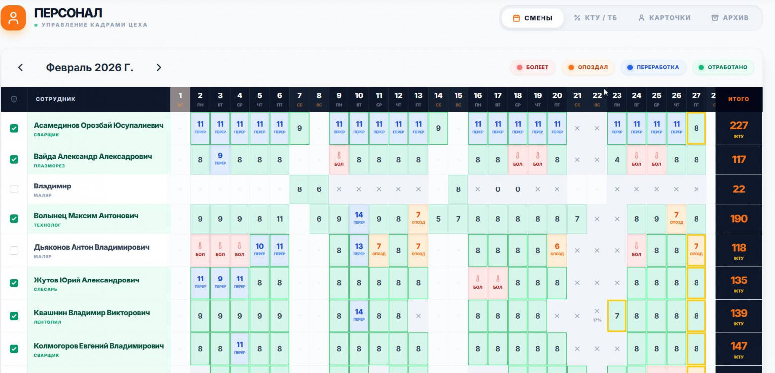Click the X mark for Квашнин on day 13
This screenshot has height=373, width=775.
pyautogui.click(x=418, y=316)
